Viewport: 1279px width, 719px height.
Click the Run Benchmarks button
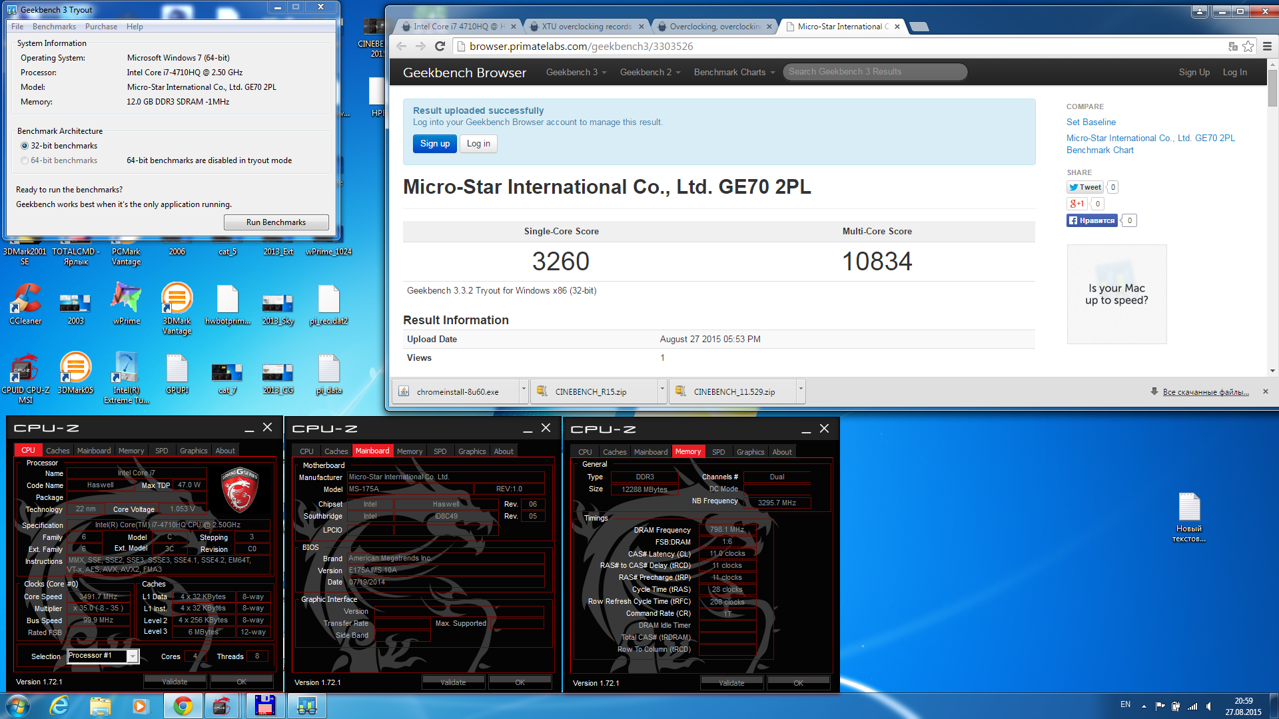tap(276, 222)
